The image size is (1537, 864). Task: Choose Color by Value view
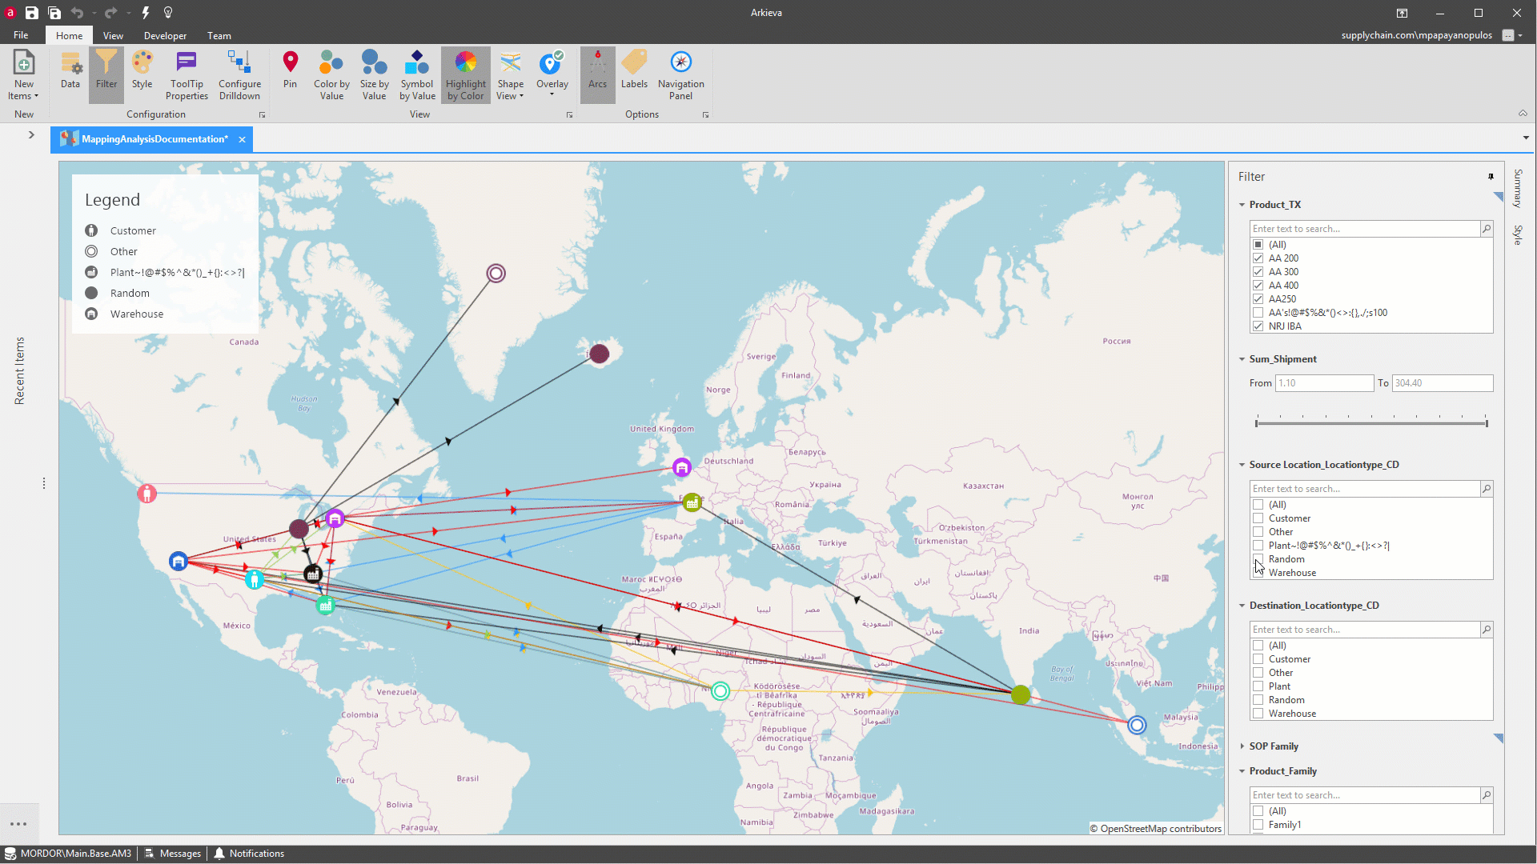(331, 75)
